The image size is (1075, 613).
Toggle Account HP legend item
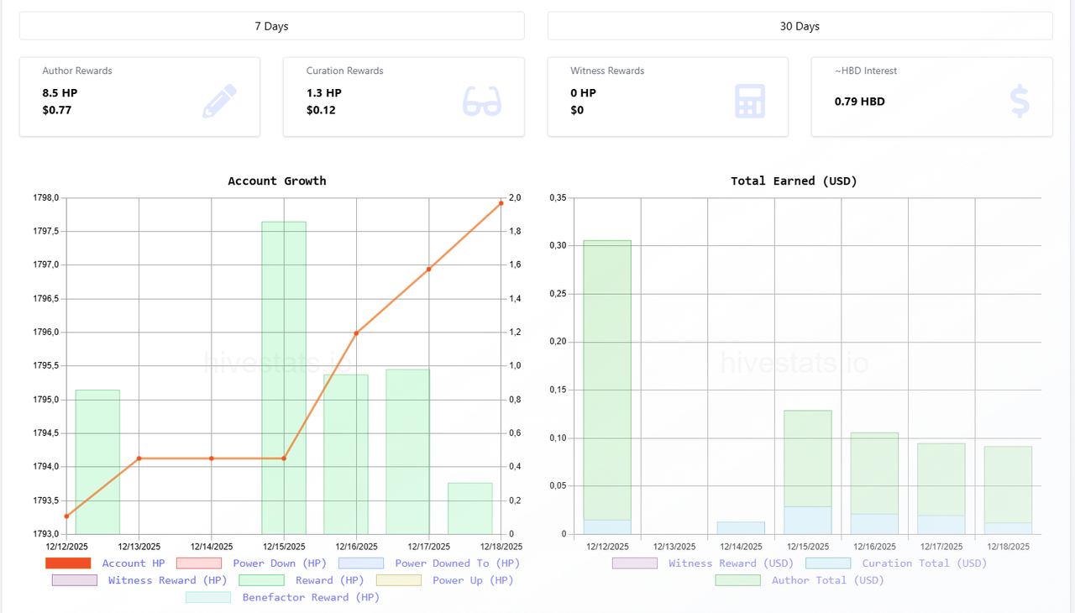[105, 563]
